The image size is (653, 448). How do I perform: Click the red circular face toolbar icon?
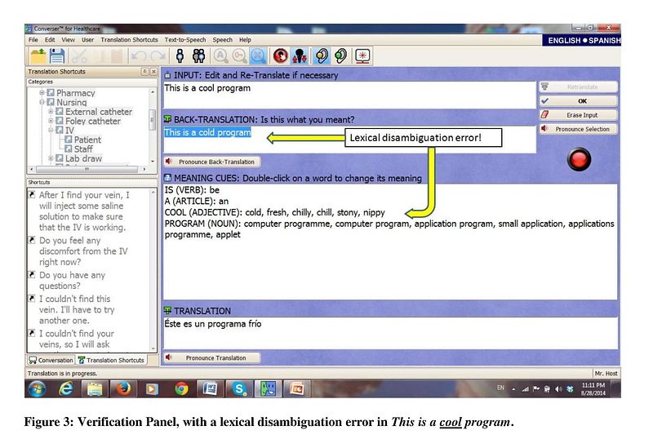point(280,55)
